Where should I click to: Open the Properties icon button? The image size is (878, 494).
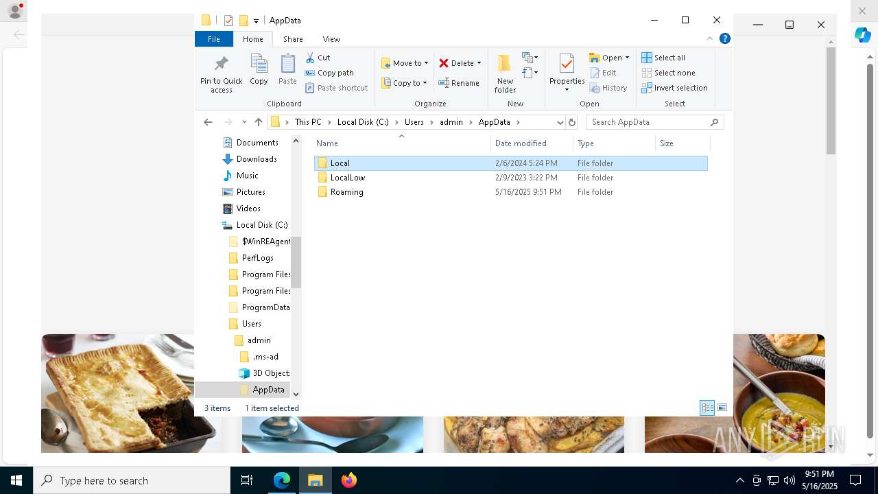click(x=567, y=64)
